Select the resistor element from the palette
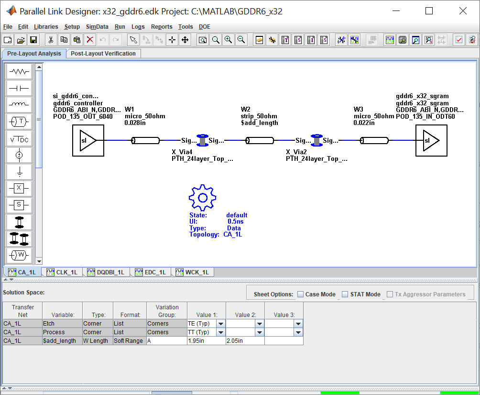Image resolution: width=480 pixels, height=395 pixels. click(x=19, y=72)
